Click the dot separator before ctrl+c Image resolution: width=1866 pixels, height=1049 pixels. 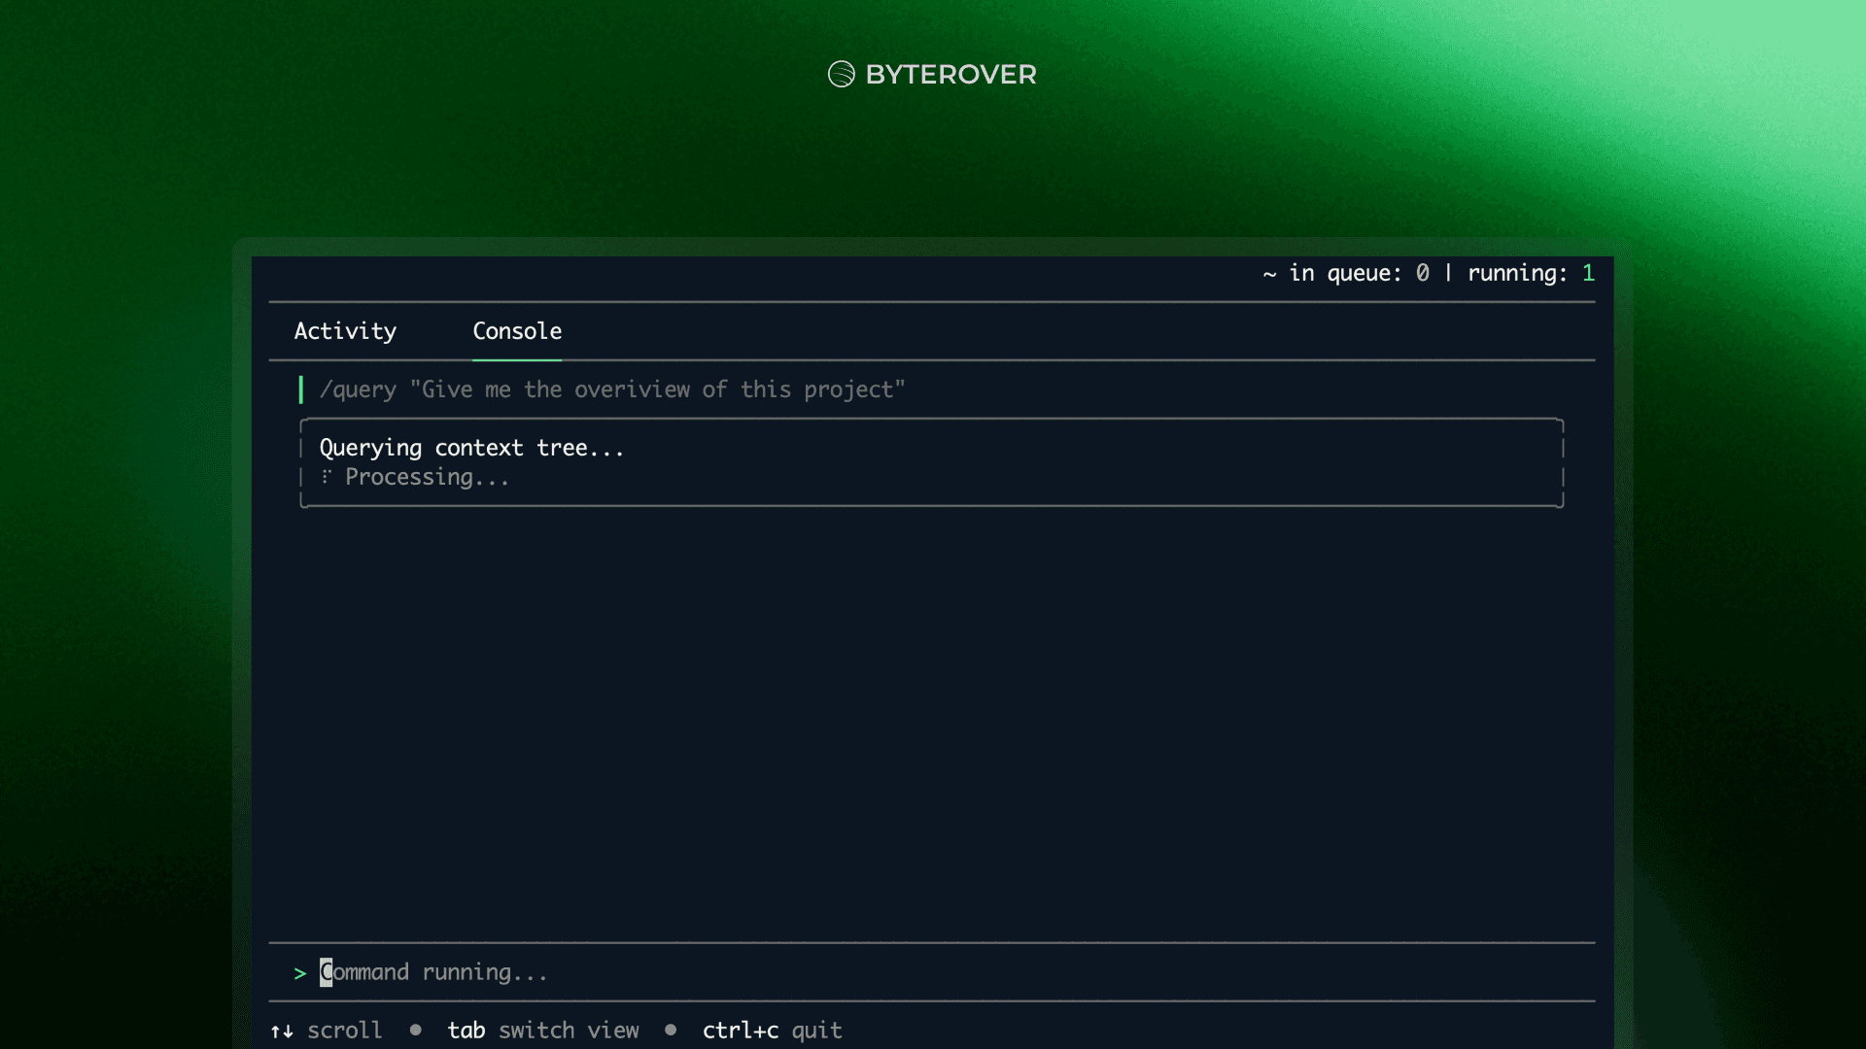click(671, 1030)
